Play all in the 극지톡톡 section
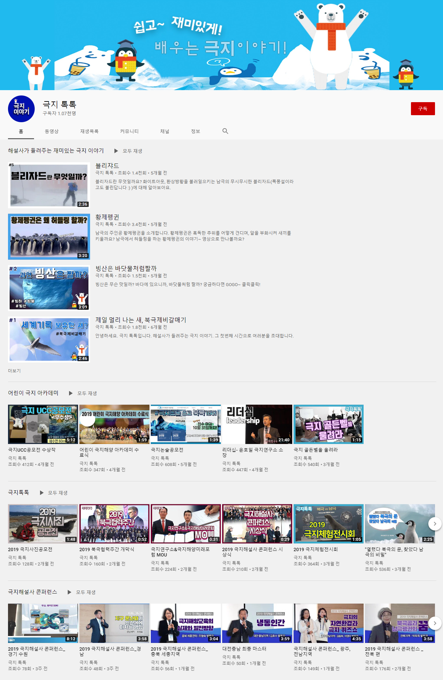443x680 pixels. pos(54,493)
